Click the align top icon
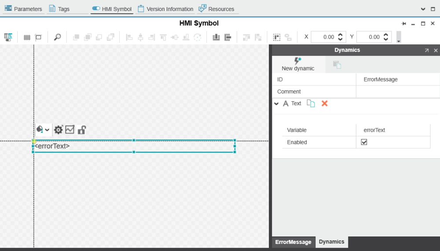The image size is (440, 251). (x=163, y=37)
